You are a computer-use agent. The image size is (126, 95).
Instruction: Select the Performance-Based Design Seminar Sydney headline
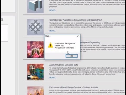[74, 87]
